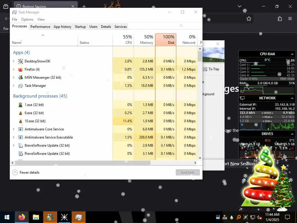
Task: Sort processes by Memory column
Action: click(144, 39)
